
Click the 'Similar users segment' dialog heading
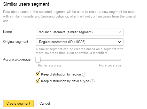tap(26, 4)
